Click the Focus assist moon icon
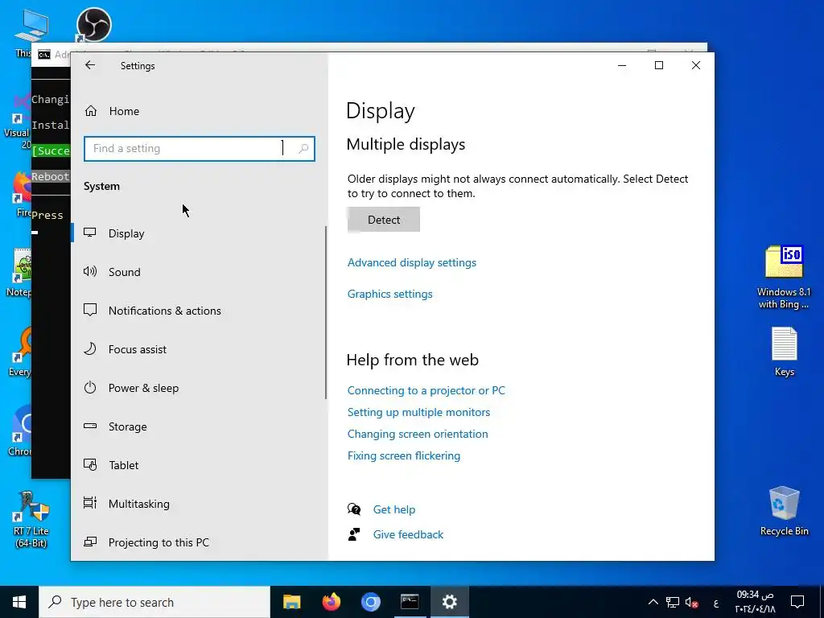The image size is (824, 618). click(90, 348)
